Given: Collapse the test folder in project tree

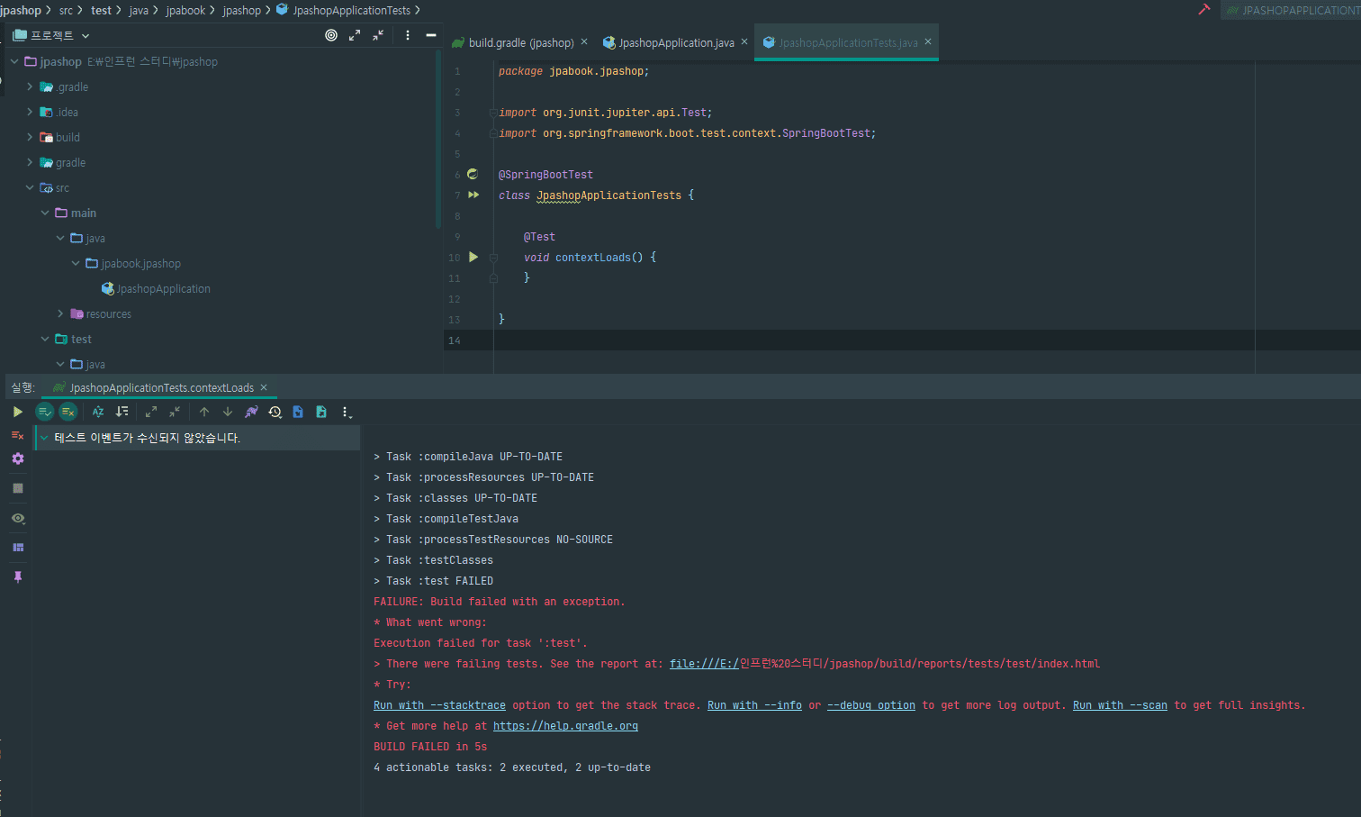Looking at the screenshot, I should pos(45,339).
